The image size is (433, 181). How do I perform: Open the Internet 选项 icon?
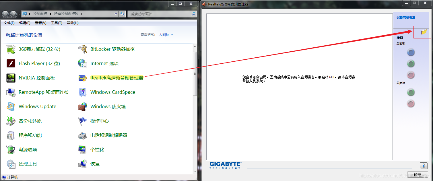click(x=83, y=63)
